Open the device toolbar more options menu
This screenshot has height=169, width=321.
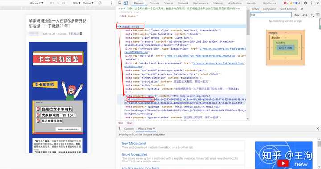coord(112,3)
